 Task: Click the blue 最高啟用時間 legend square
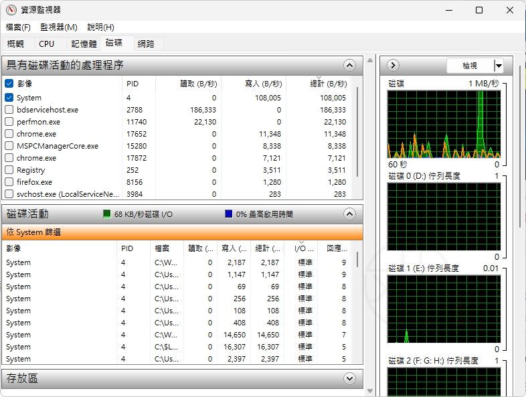point(228,214)
